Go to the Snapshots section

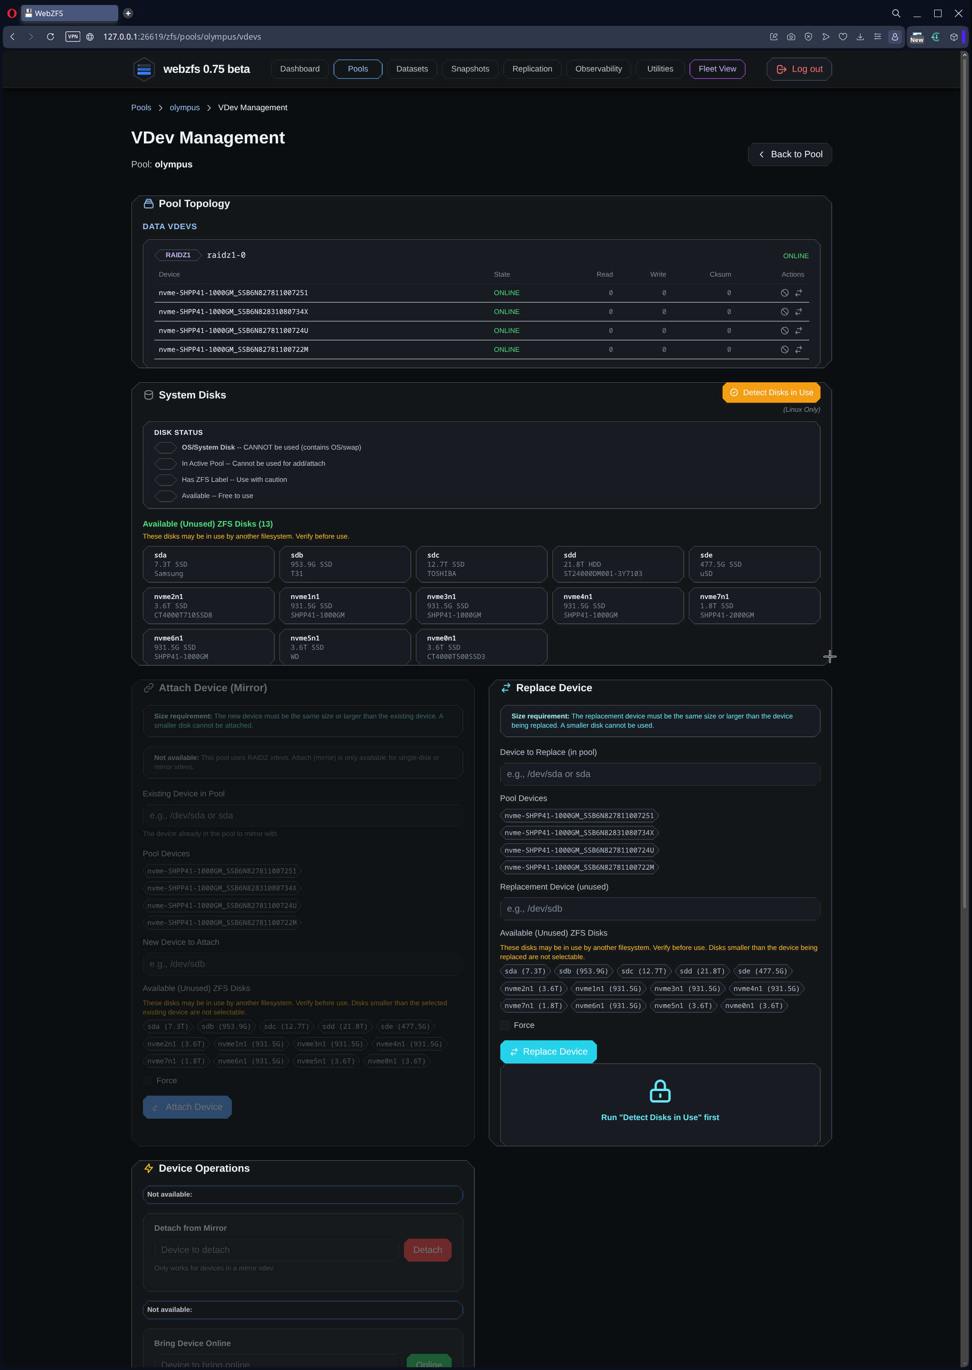[x=470, y=69]
